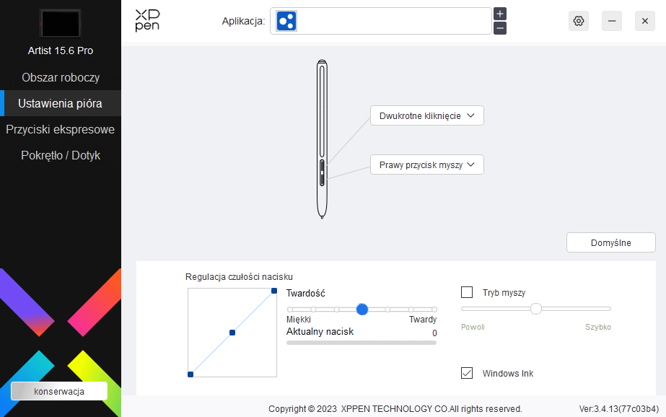Go to Pokrętło / Dotyk settings

[61, 155]
